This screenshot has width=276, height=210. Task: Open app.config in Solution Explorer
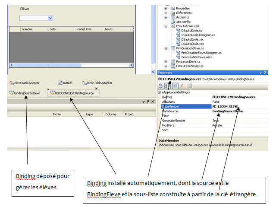coord(183,22)
